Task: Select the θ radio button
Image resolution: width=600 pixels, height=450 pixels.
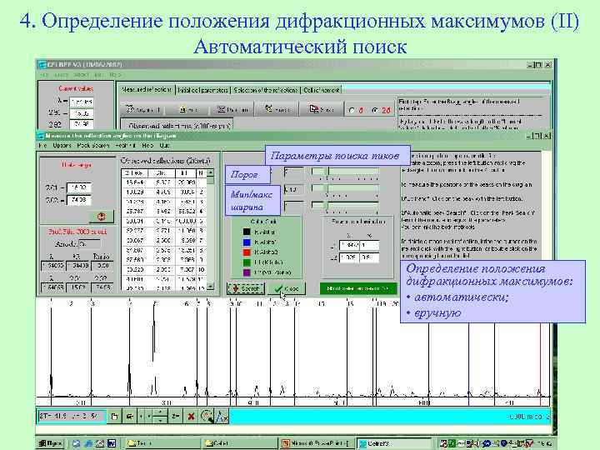Action: [352, 110]
